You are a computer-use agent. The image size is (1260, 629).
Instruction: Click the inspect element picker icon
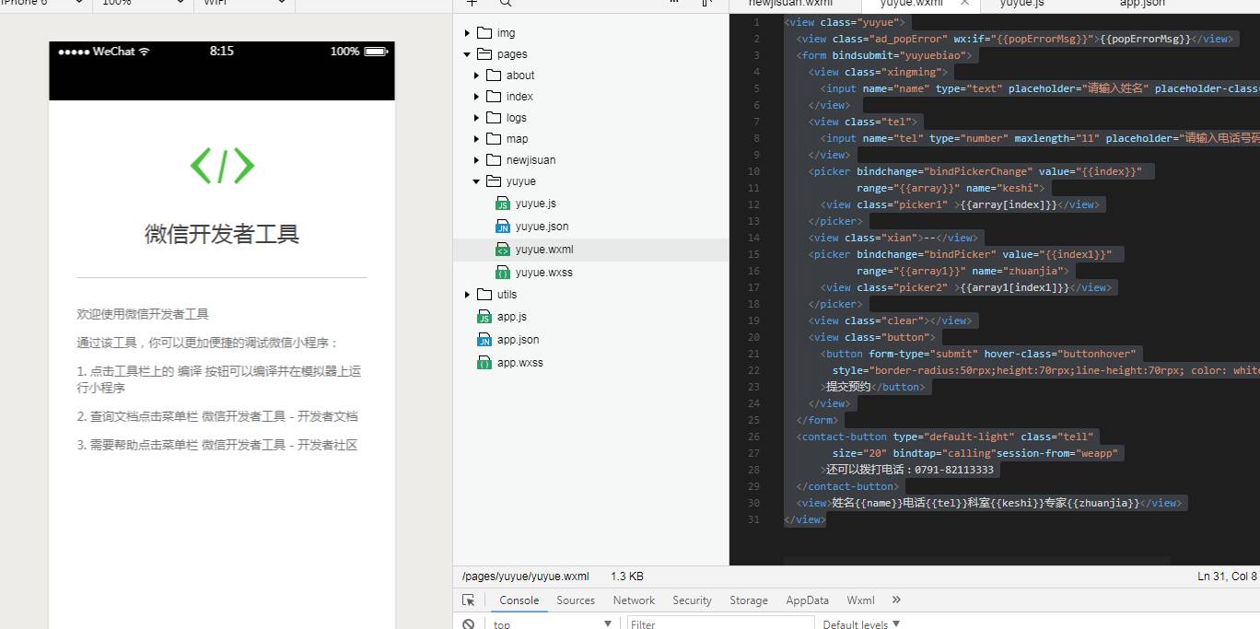[469, 600]
